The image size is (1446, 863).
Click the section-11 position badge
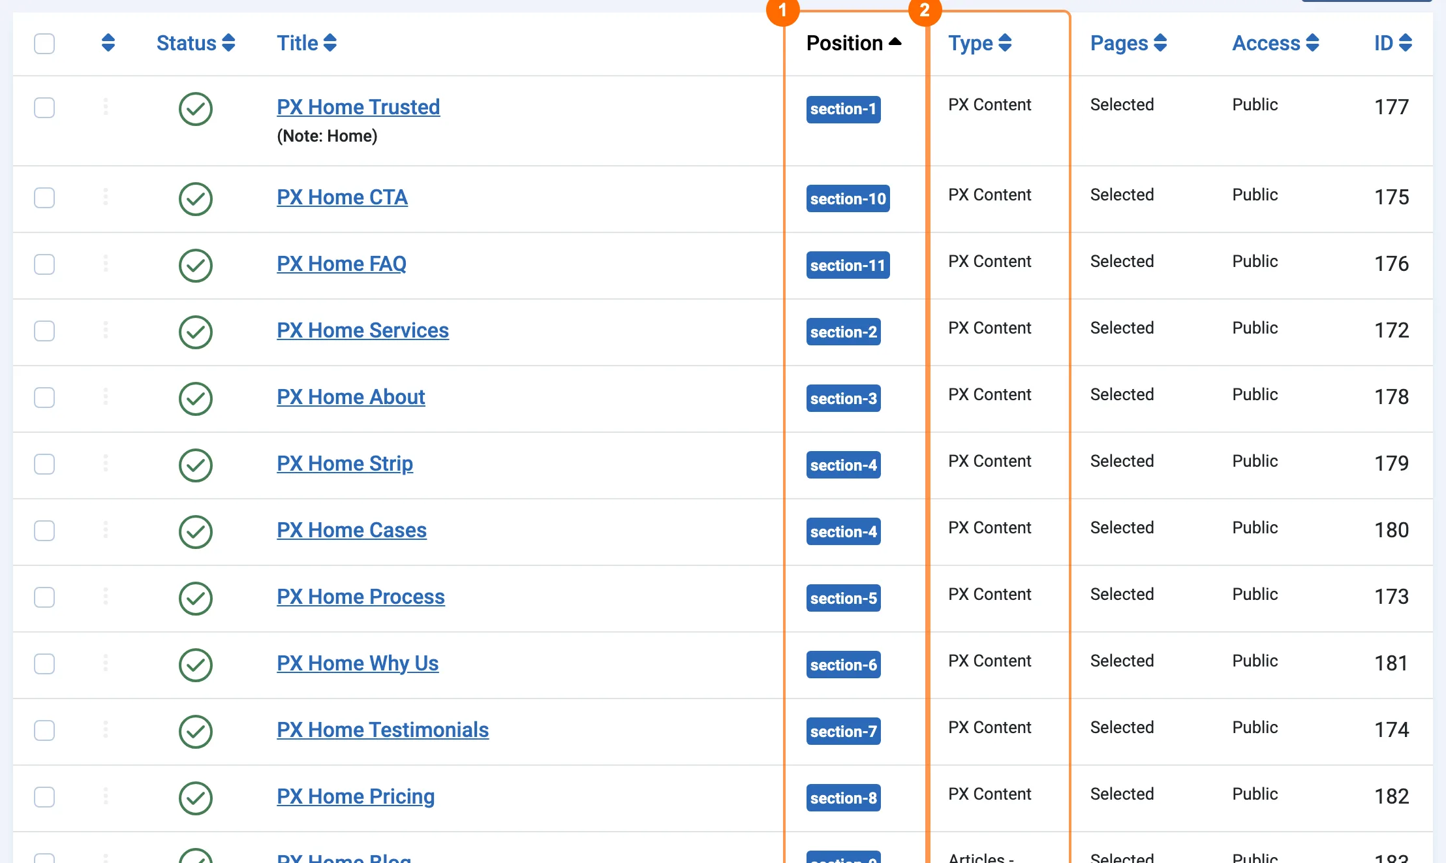pyautogui.click(x=848, y=266)
